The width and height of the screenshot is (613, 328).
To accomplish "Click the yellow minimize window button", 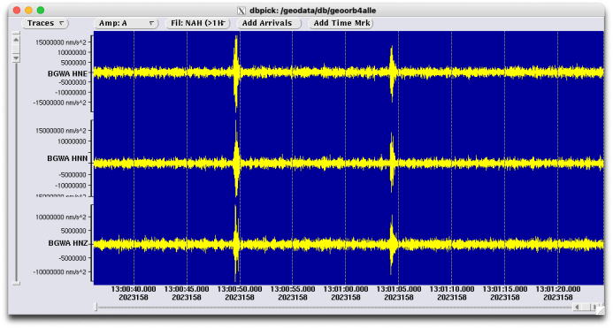I will coord(28,10).
